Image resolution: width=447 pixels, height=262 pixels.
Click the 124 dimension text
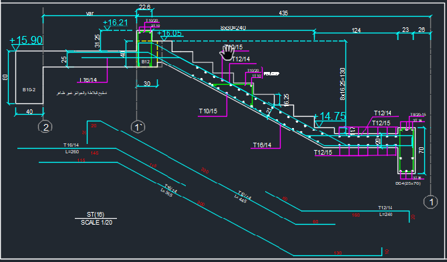pyautogui.click(x=356, y=31)
